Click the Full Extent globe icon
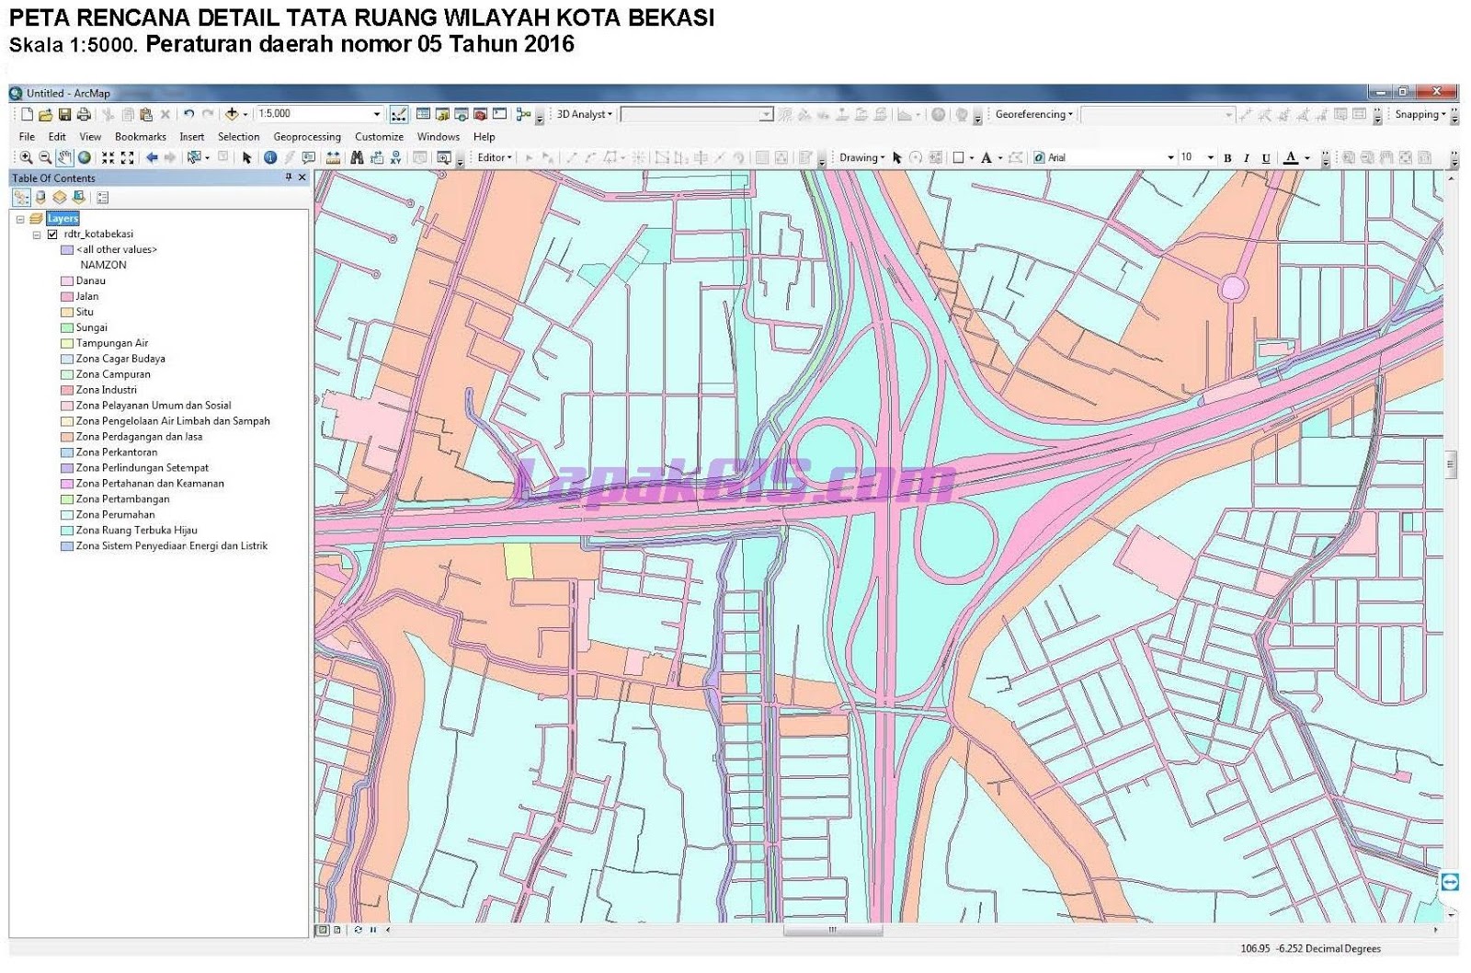 pyautogui.click(x=83, y=157)
